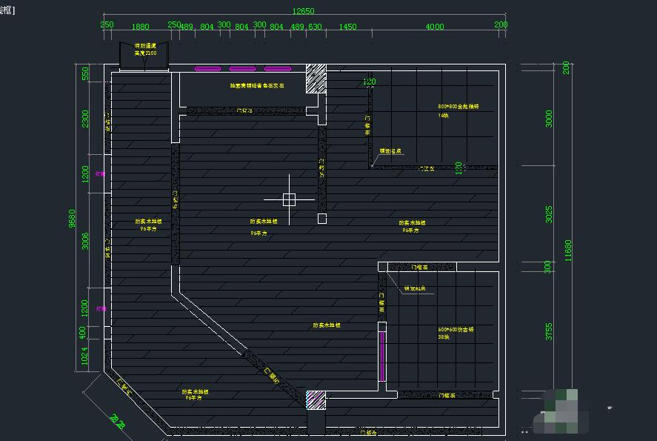Pick the 2300 vertical dimension text
This screenshot has width=657, height=441.
85,119
